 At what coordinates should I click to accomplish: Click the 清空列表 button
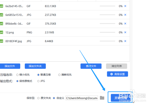click(117, 66)
